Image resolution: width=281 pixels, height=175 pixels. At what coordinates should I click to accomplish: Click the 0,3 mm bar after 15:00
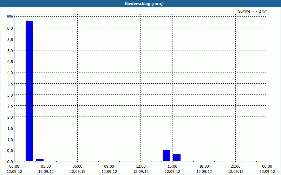pos(177,158)
